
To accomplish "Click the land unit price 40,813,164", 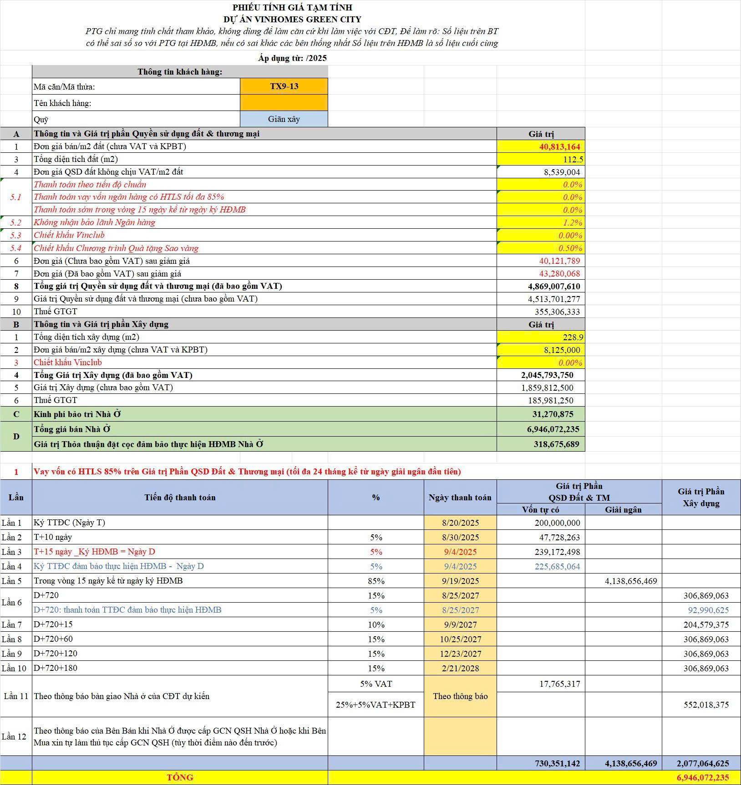I will click(x=541, y=146).
